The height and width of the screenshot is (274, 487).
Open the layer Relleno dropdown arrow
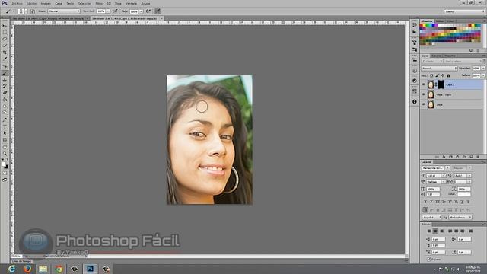coord(483,75)
